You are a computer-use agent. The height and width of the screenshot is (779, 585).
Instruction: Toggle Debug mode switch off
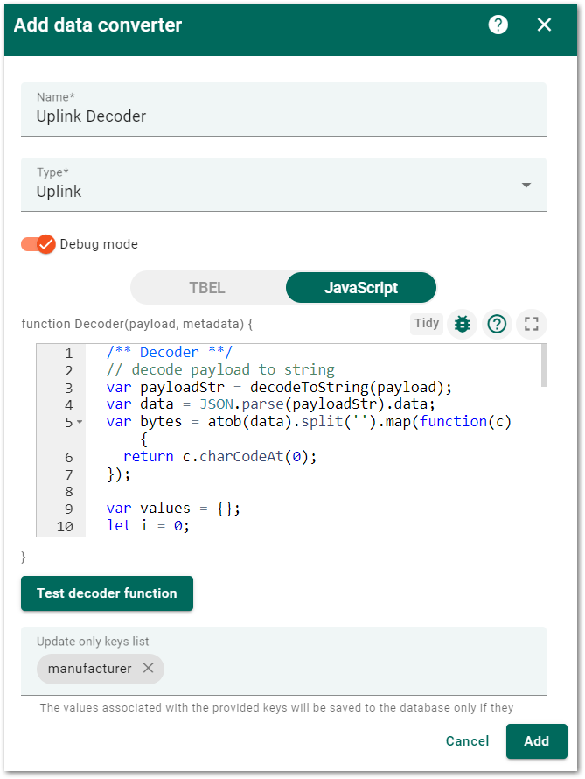click(x=38, y=244)
